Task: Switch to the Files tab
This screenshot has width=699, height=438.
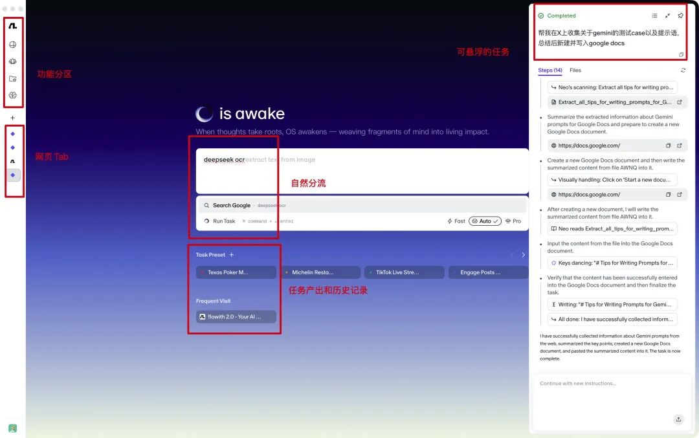Action: (575, 71)
